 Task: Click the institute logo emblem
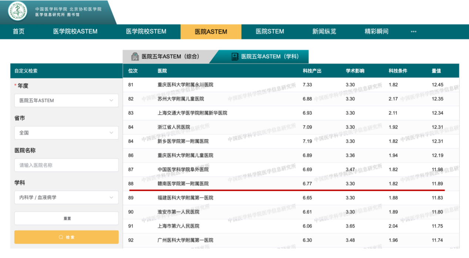tap(17, 11)
